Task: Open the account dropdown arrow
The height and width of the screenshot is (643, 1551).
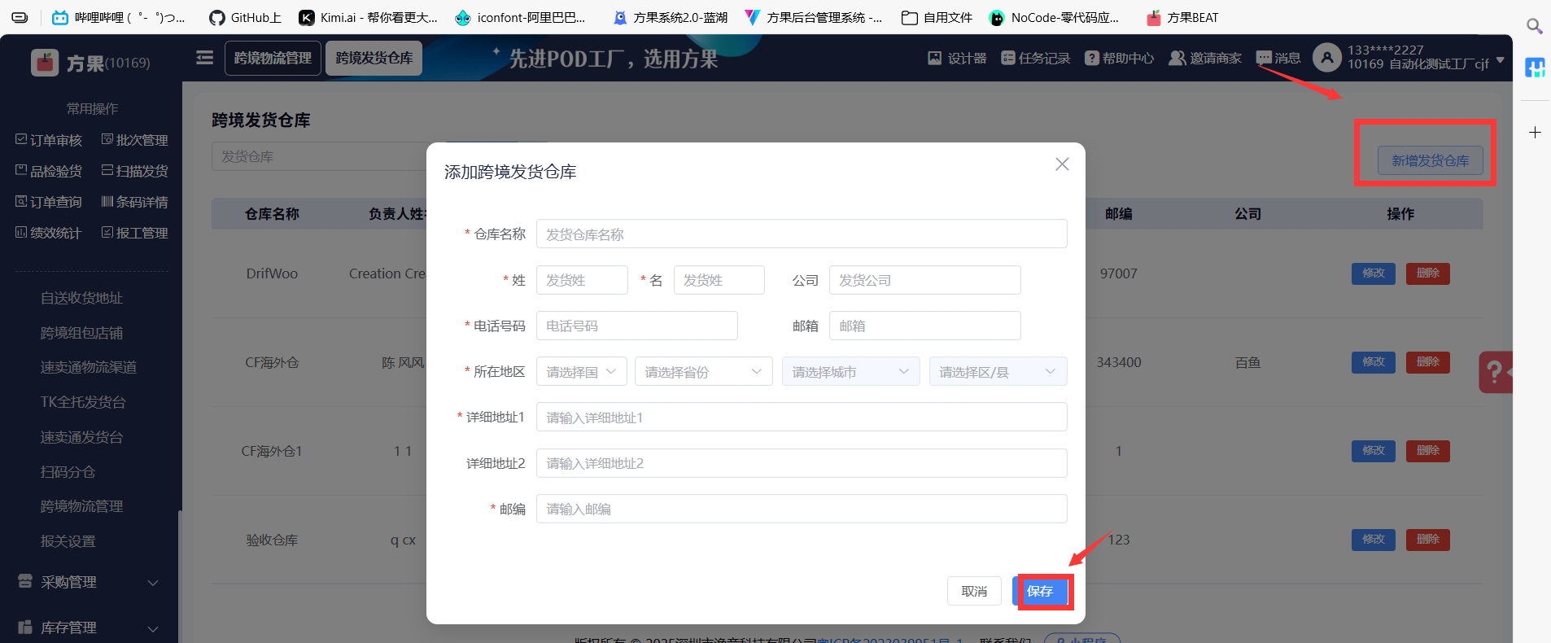Action: coord(1500,60)
